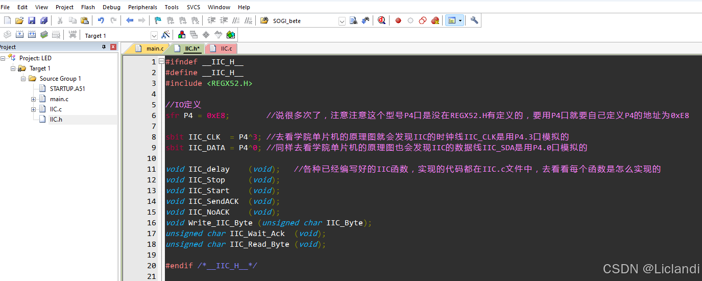Click the Save All icon
Viewport: 702px width, 281px height.
[44, 20]
